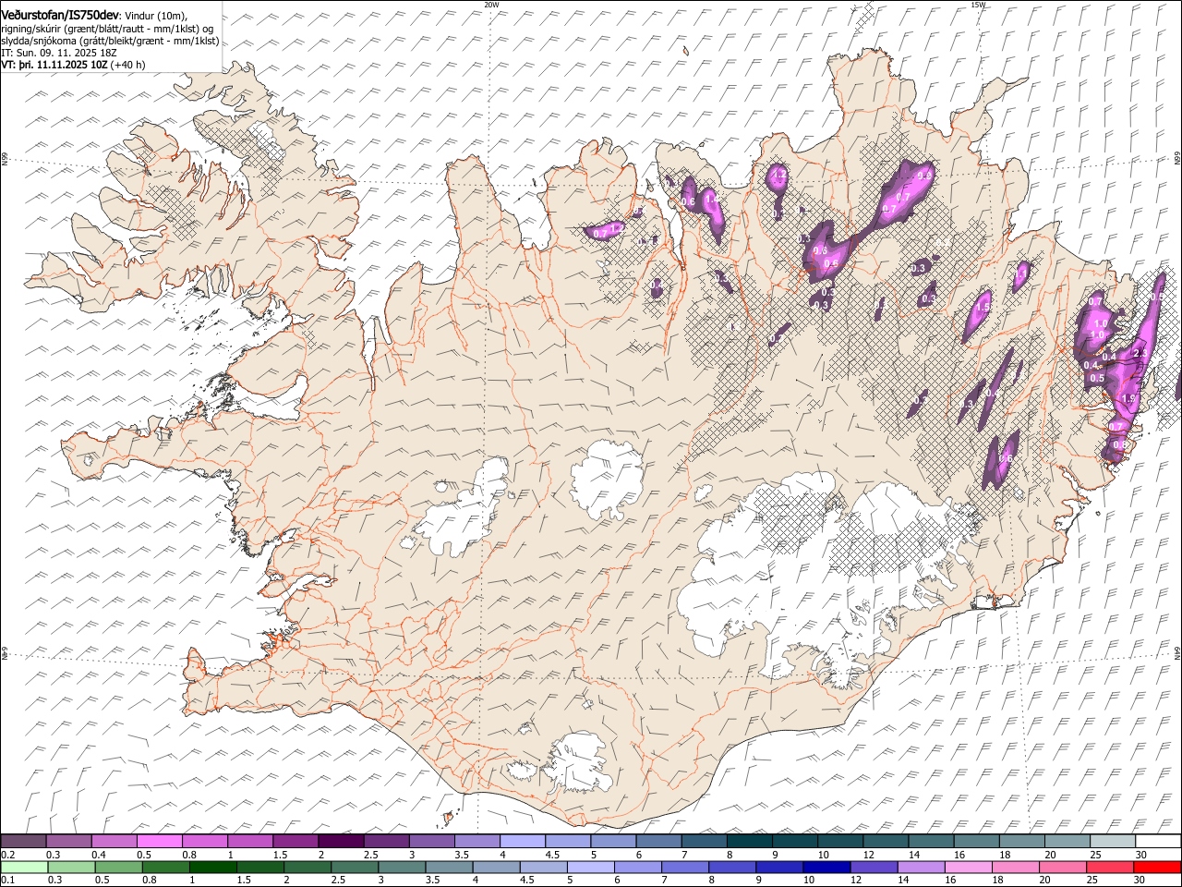1182x887 pixels.
Task: Click the VT: þri. 11.11.2025 10Z line
Action: 54,65
